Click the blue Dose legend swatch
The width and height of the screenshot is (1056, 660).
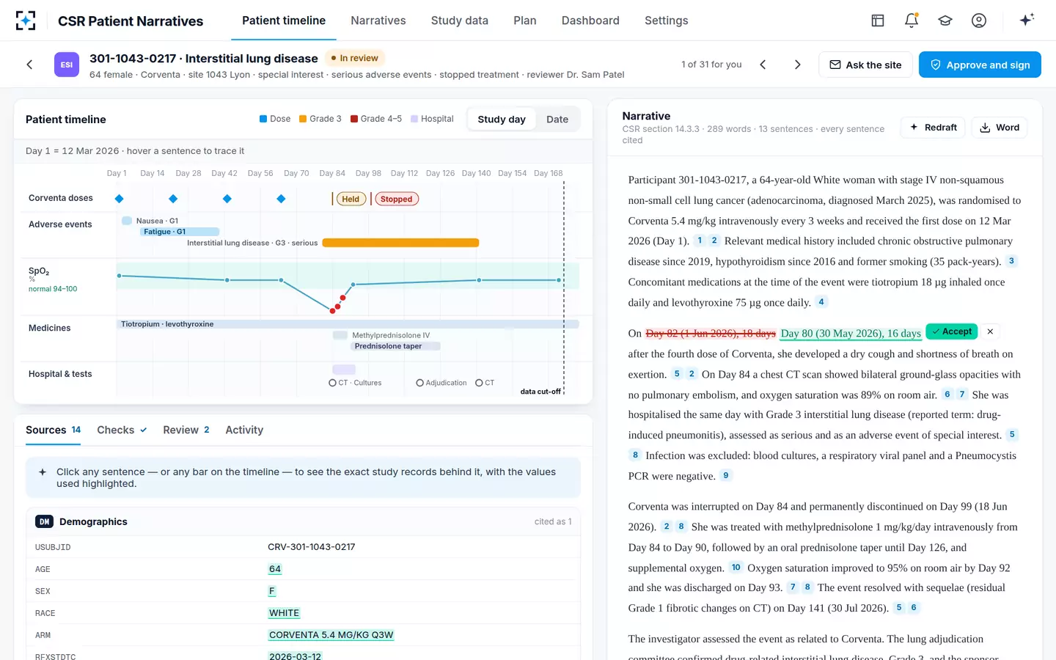click(x=263, y=119)
